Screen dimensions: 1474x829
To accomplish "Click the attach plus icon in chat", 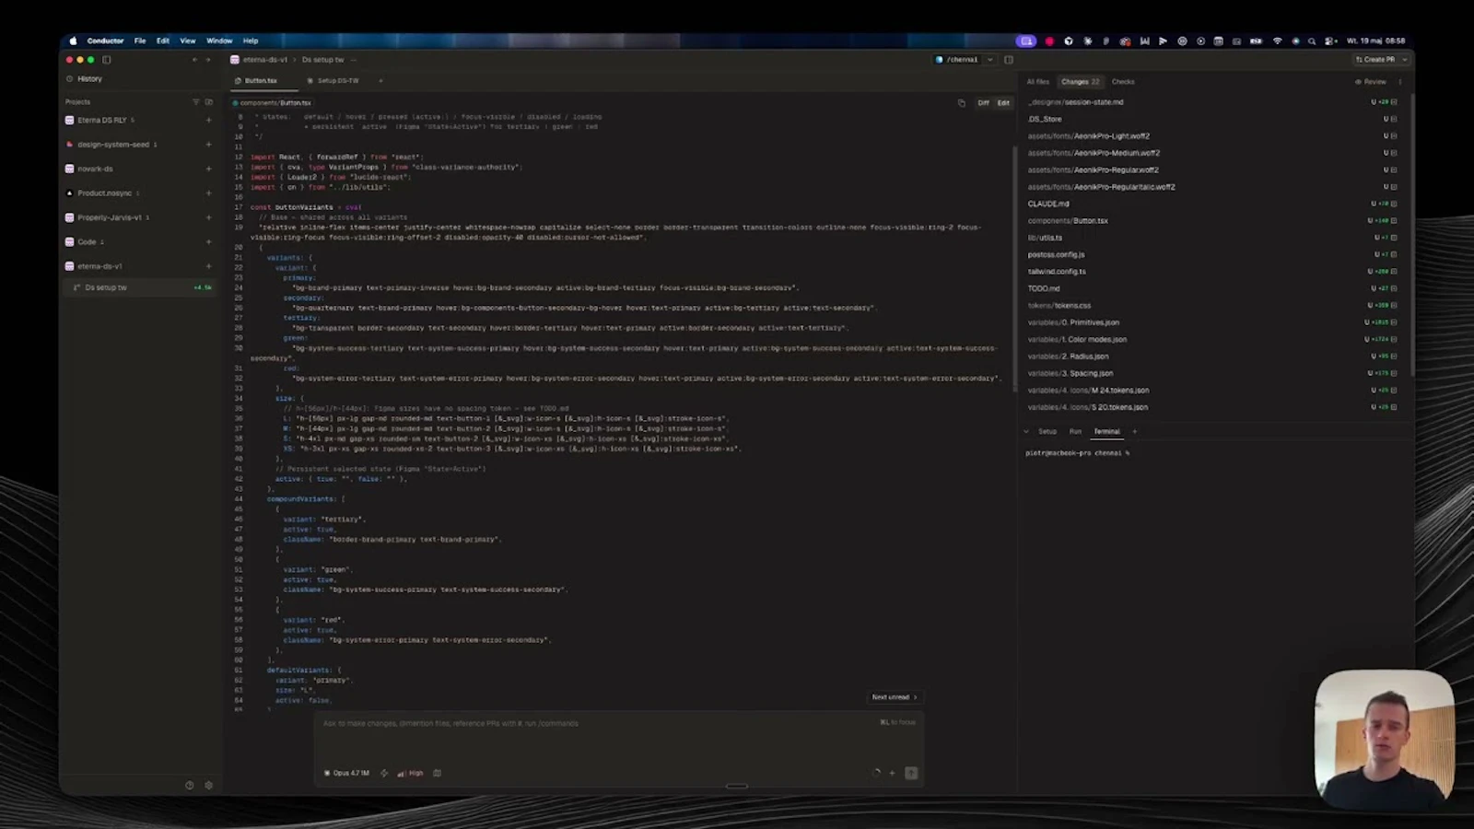I will [x=892, y=774].
